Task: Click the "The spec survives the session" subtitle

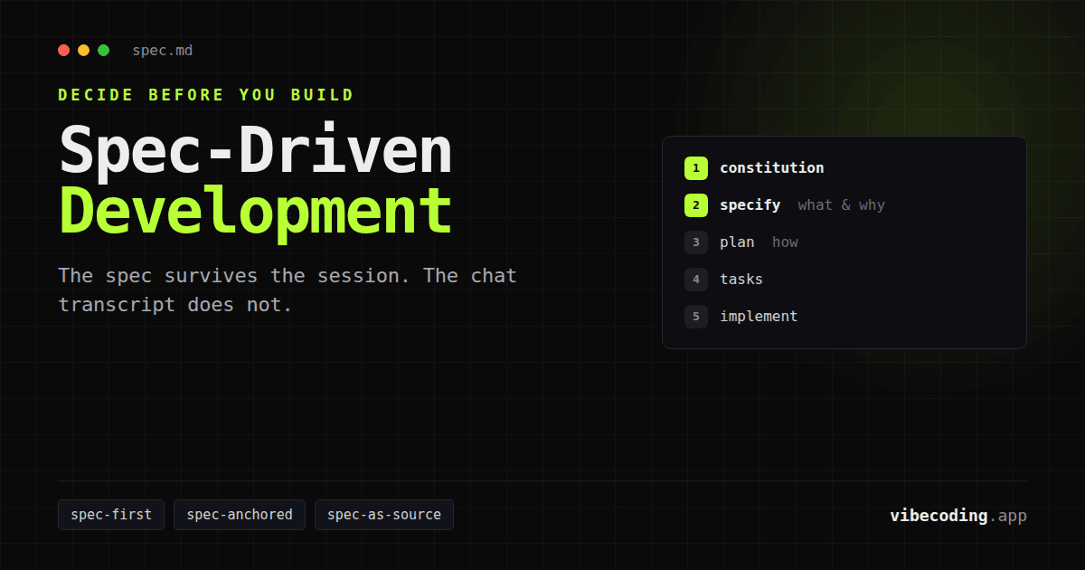Action: [288, 290]
